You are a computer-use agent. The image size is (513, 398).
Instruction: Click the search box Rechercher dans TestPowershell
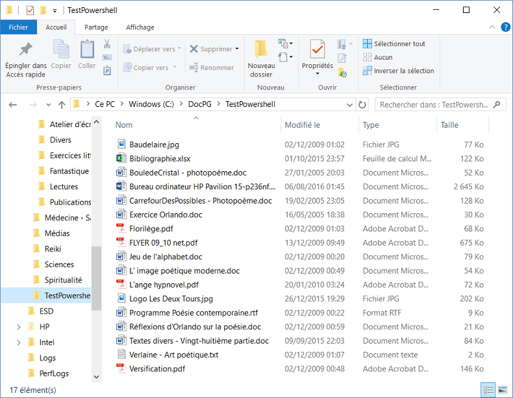(440, 105)
